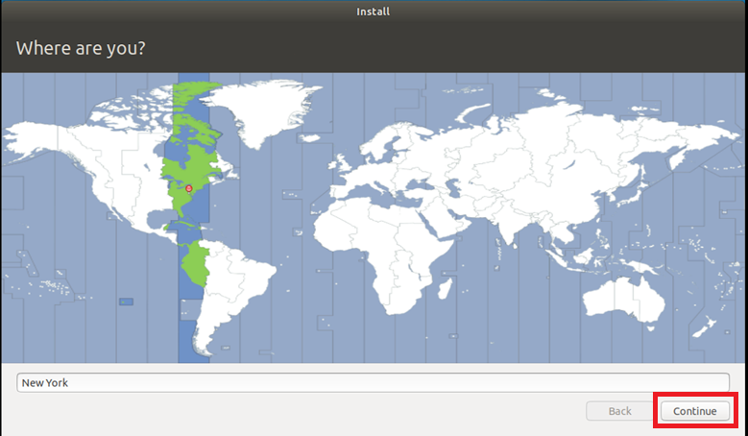Image resolution: width=748 pixels, height=436 pixels.
Task: Click the Continue button
Action: pos(695,411)
